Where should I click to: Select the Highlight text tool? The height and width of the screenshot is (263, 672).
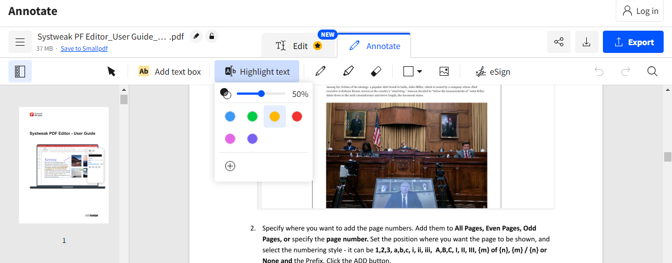pyautogui.click(x=257, y=71)
